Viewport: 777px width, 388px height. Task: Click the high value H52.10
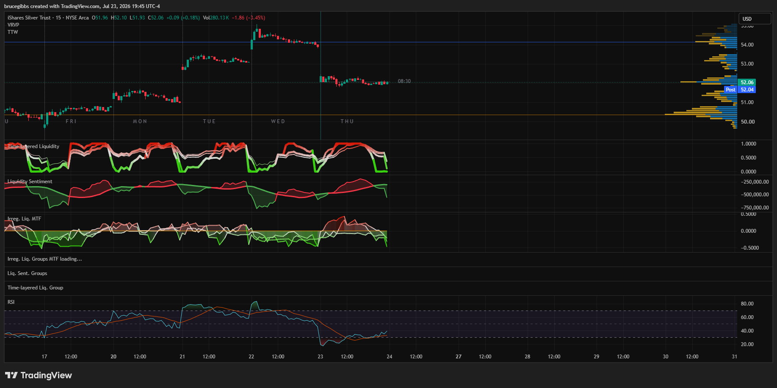119,18
